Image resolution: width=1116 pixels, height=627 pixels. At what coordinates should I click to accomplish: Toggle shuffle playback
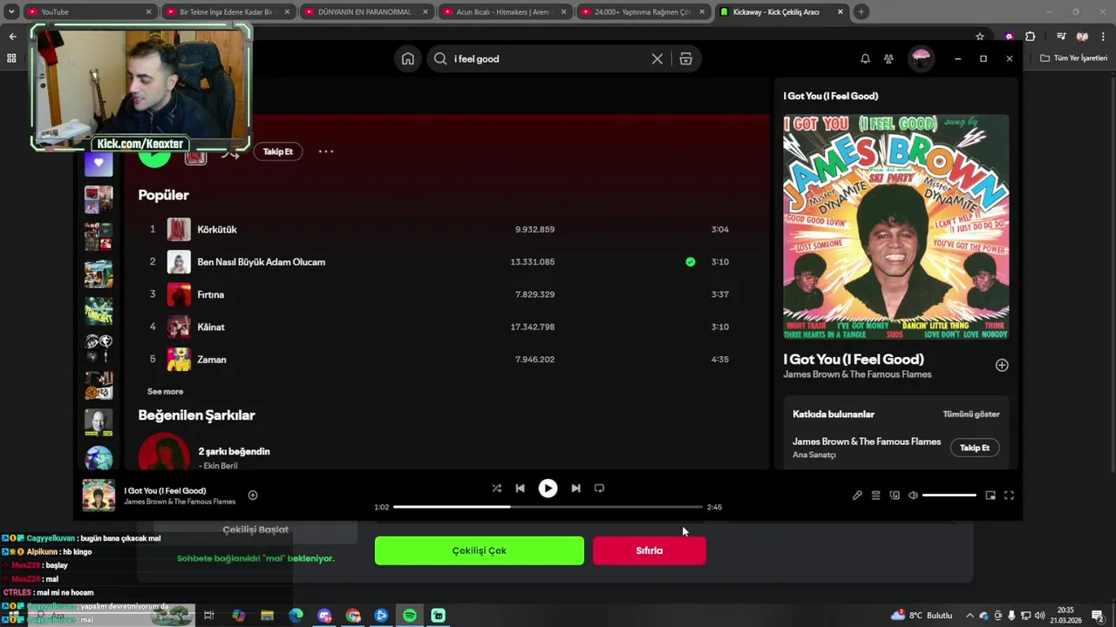pyautogui.click(x=496, y=489)
